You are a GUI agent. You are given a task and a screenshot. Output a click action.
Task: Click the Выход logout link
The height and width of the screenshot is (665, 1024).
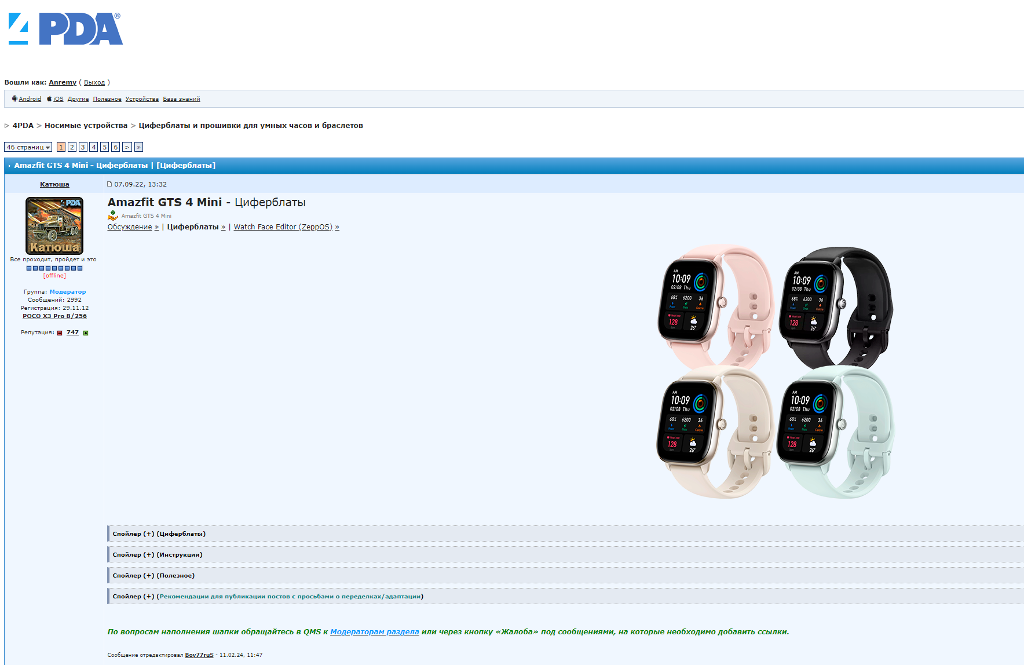click(x=94, y=82)
